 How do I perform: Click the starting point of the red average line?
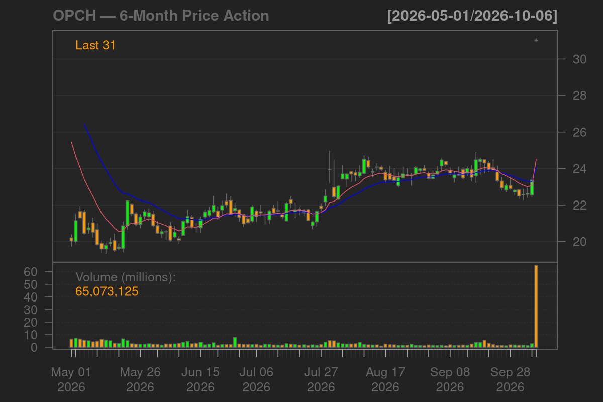(x=71, y=142)
